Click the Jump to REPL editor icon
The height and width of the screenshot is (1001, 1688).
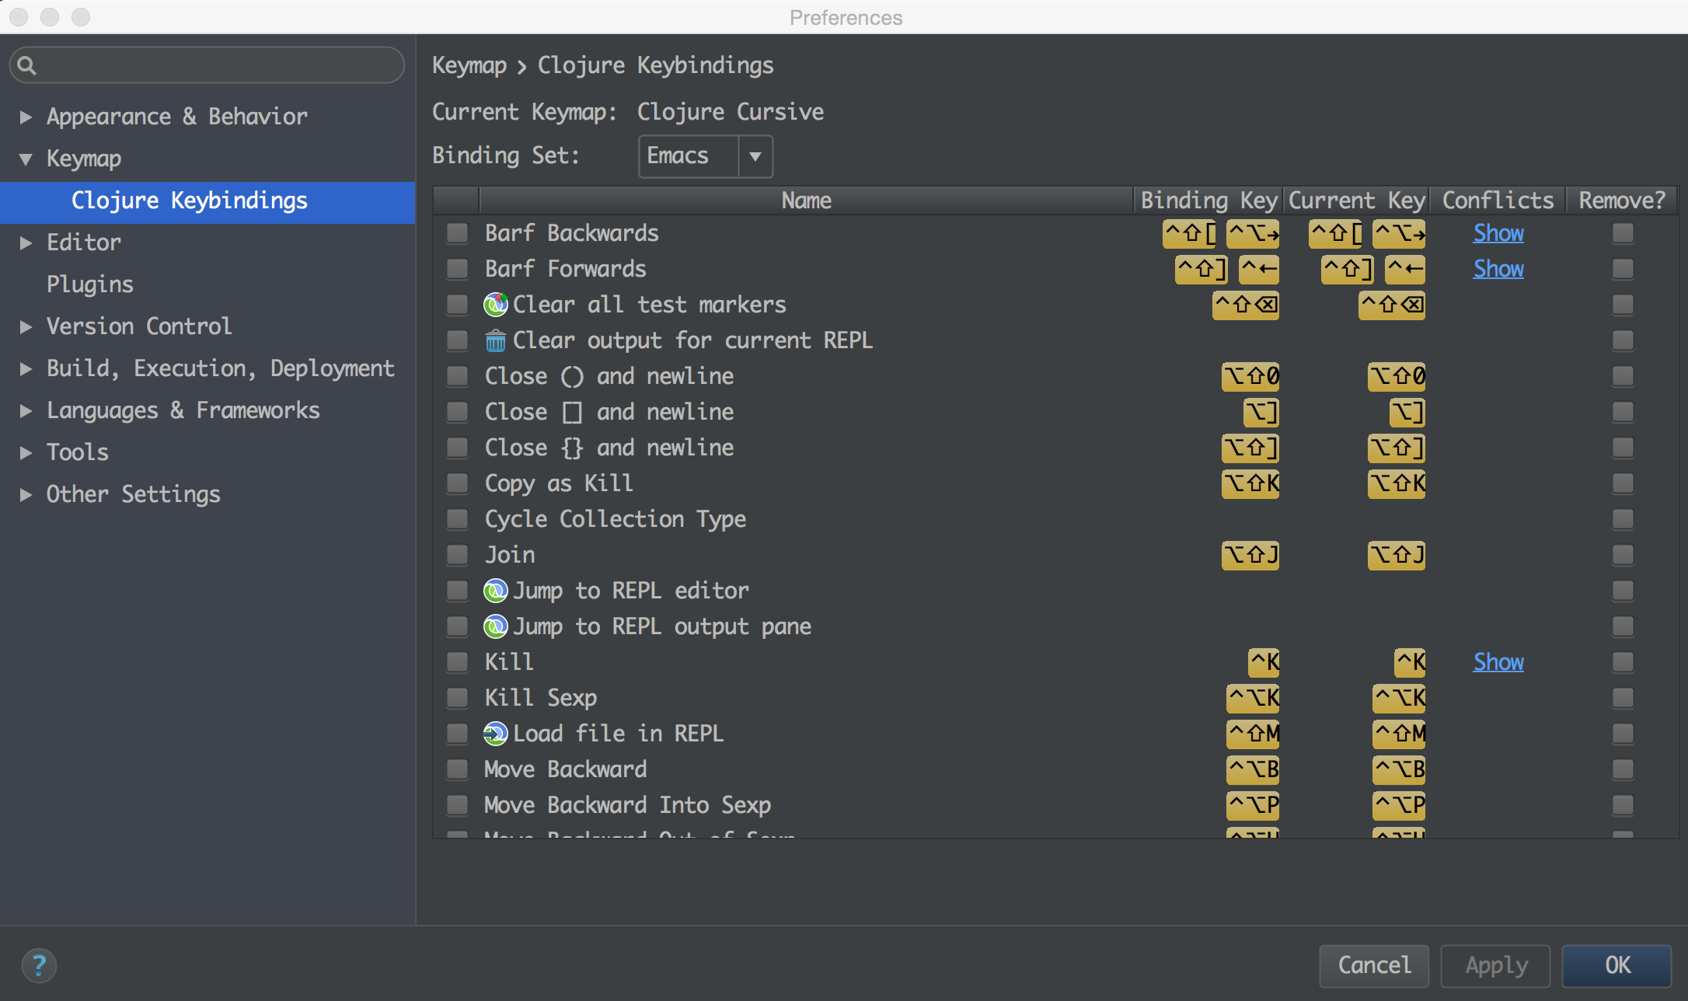pos(495,591)
